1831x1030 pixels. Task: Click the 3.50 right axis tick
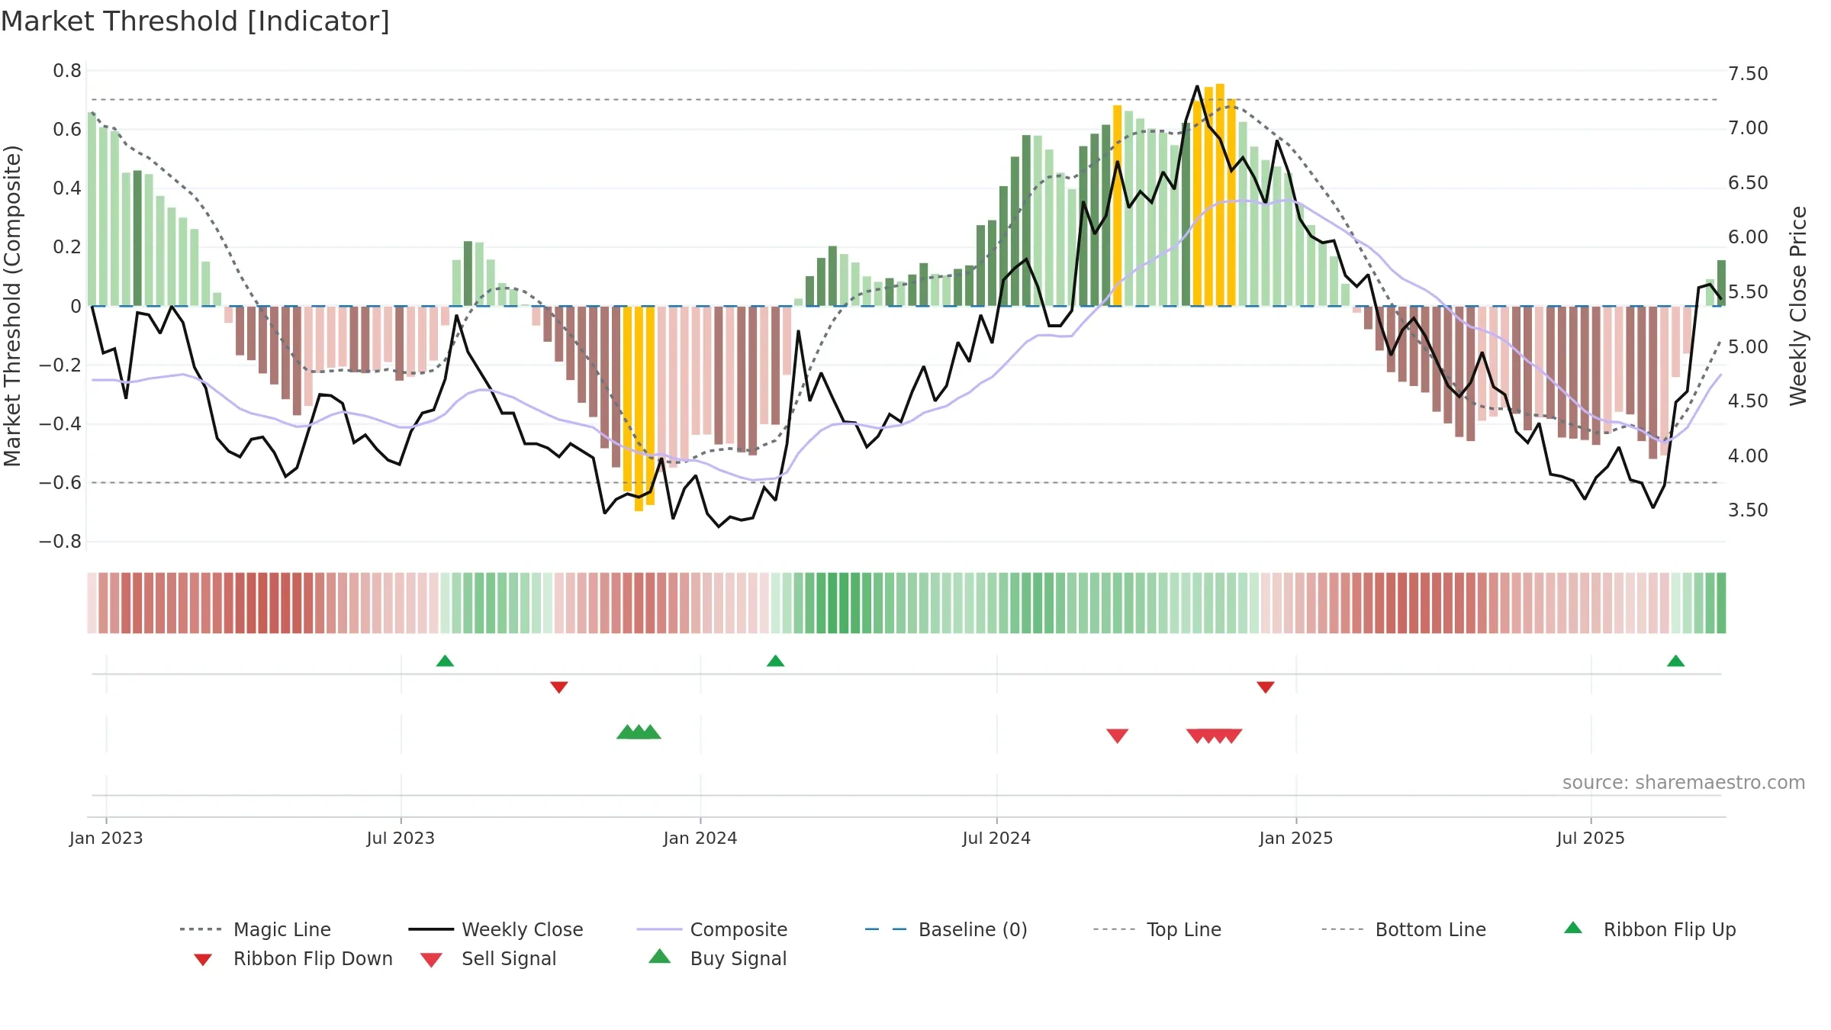[x=1748, y=510]
